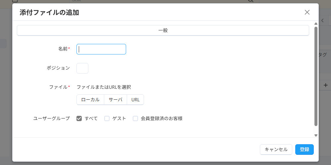Click the キャンセル button
Image resolution: width=331 pixels, height=165 pixels.
coord(276,149)
